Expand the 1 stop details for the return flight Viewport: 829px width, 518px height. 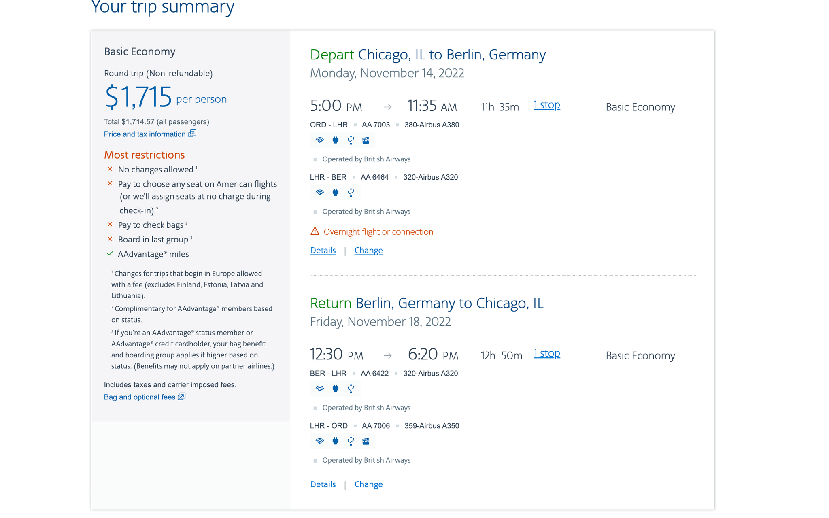point(546,353)
